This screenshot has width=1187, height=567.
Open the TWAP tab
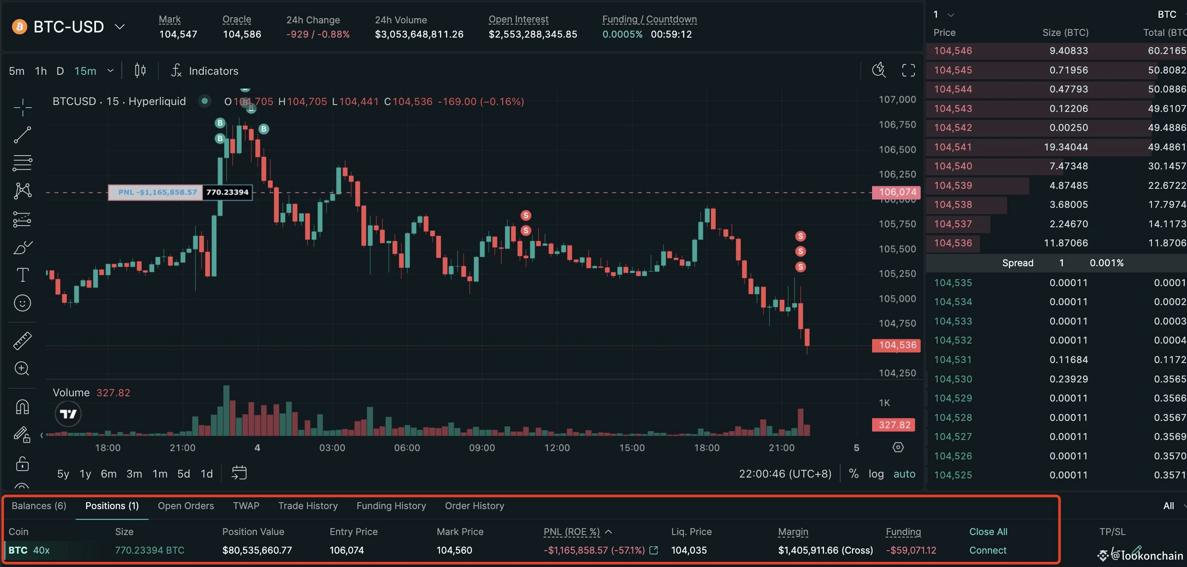(246, 506)
